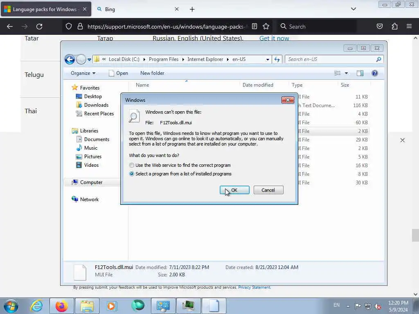Sort by Size column header
419x314 pixels.
pos(345,85)
